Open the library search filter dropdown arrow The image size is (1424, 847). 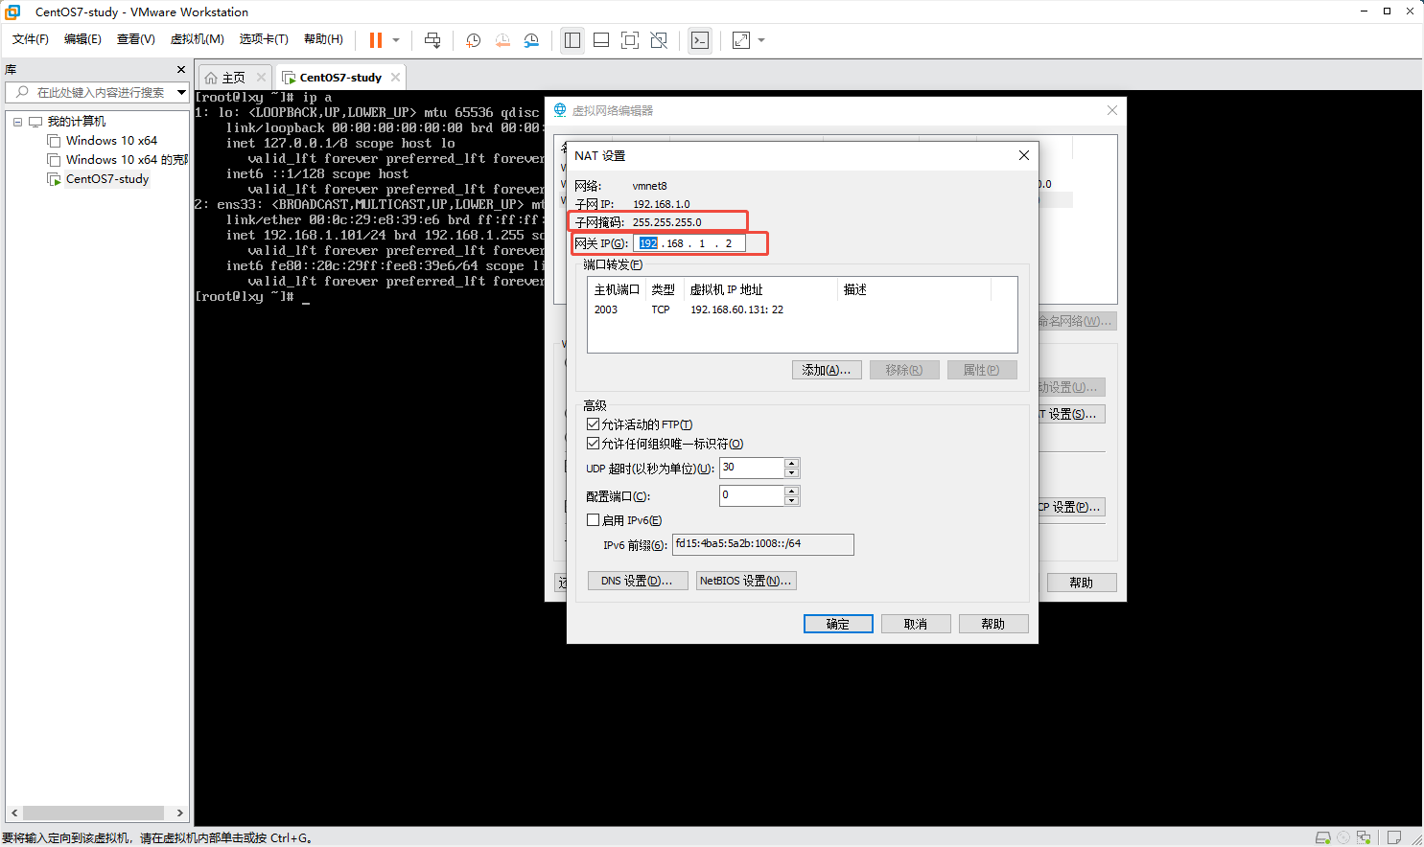point(181,92)
